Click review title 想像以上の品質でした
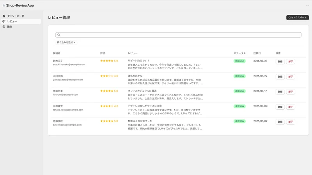The height and width of the screenshot is (175, 312). tap(140, 121)
